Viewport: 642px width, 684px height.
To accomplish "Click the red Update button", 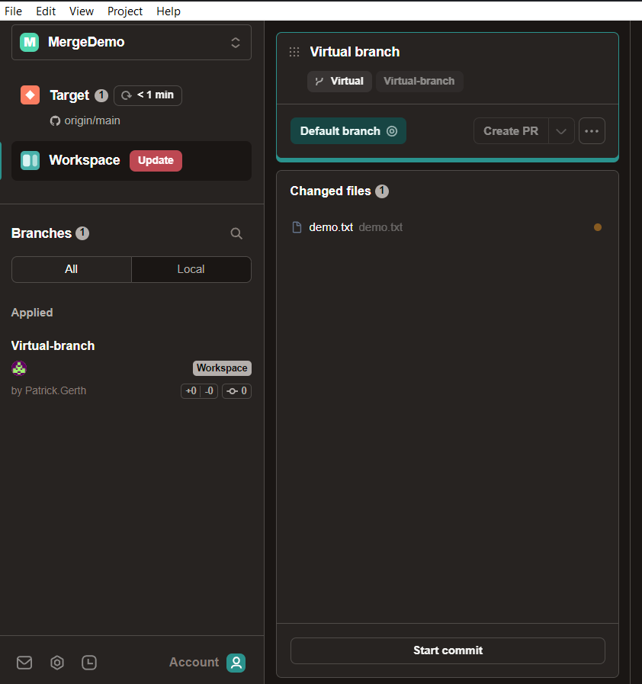I will coord(156,161).
